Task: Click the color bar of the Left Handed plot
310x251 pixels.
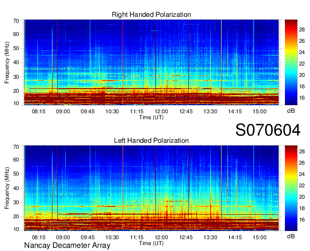Action: 291,188
